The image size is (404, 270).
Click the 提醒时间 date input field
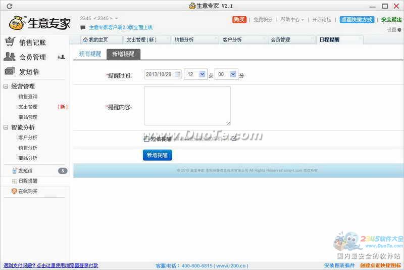pyautogui.click(x=163, y=74)
